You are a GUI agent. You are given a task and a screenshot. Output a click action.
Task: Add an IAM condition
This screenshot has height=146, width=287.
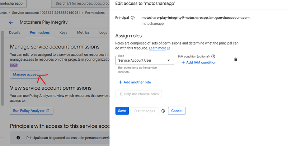tap(199, 62)
